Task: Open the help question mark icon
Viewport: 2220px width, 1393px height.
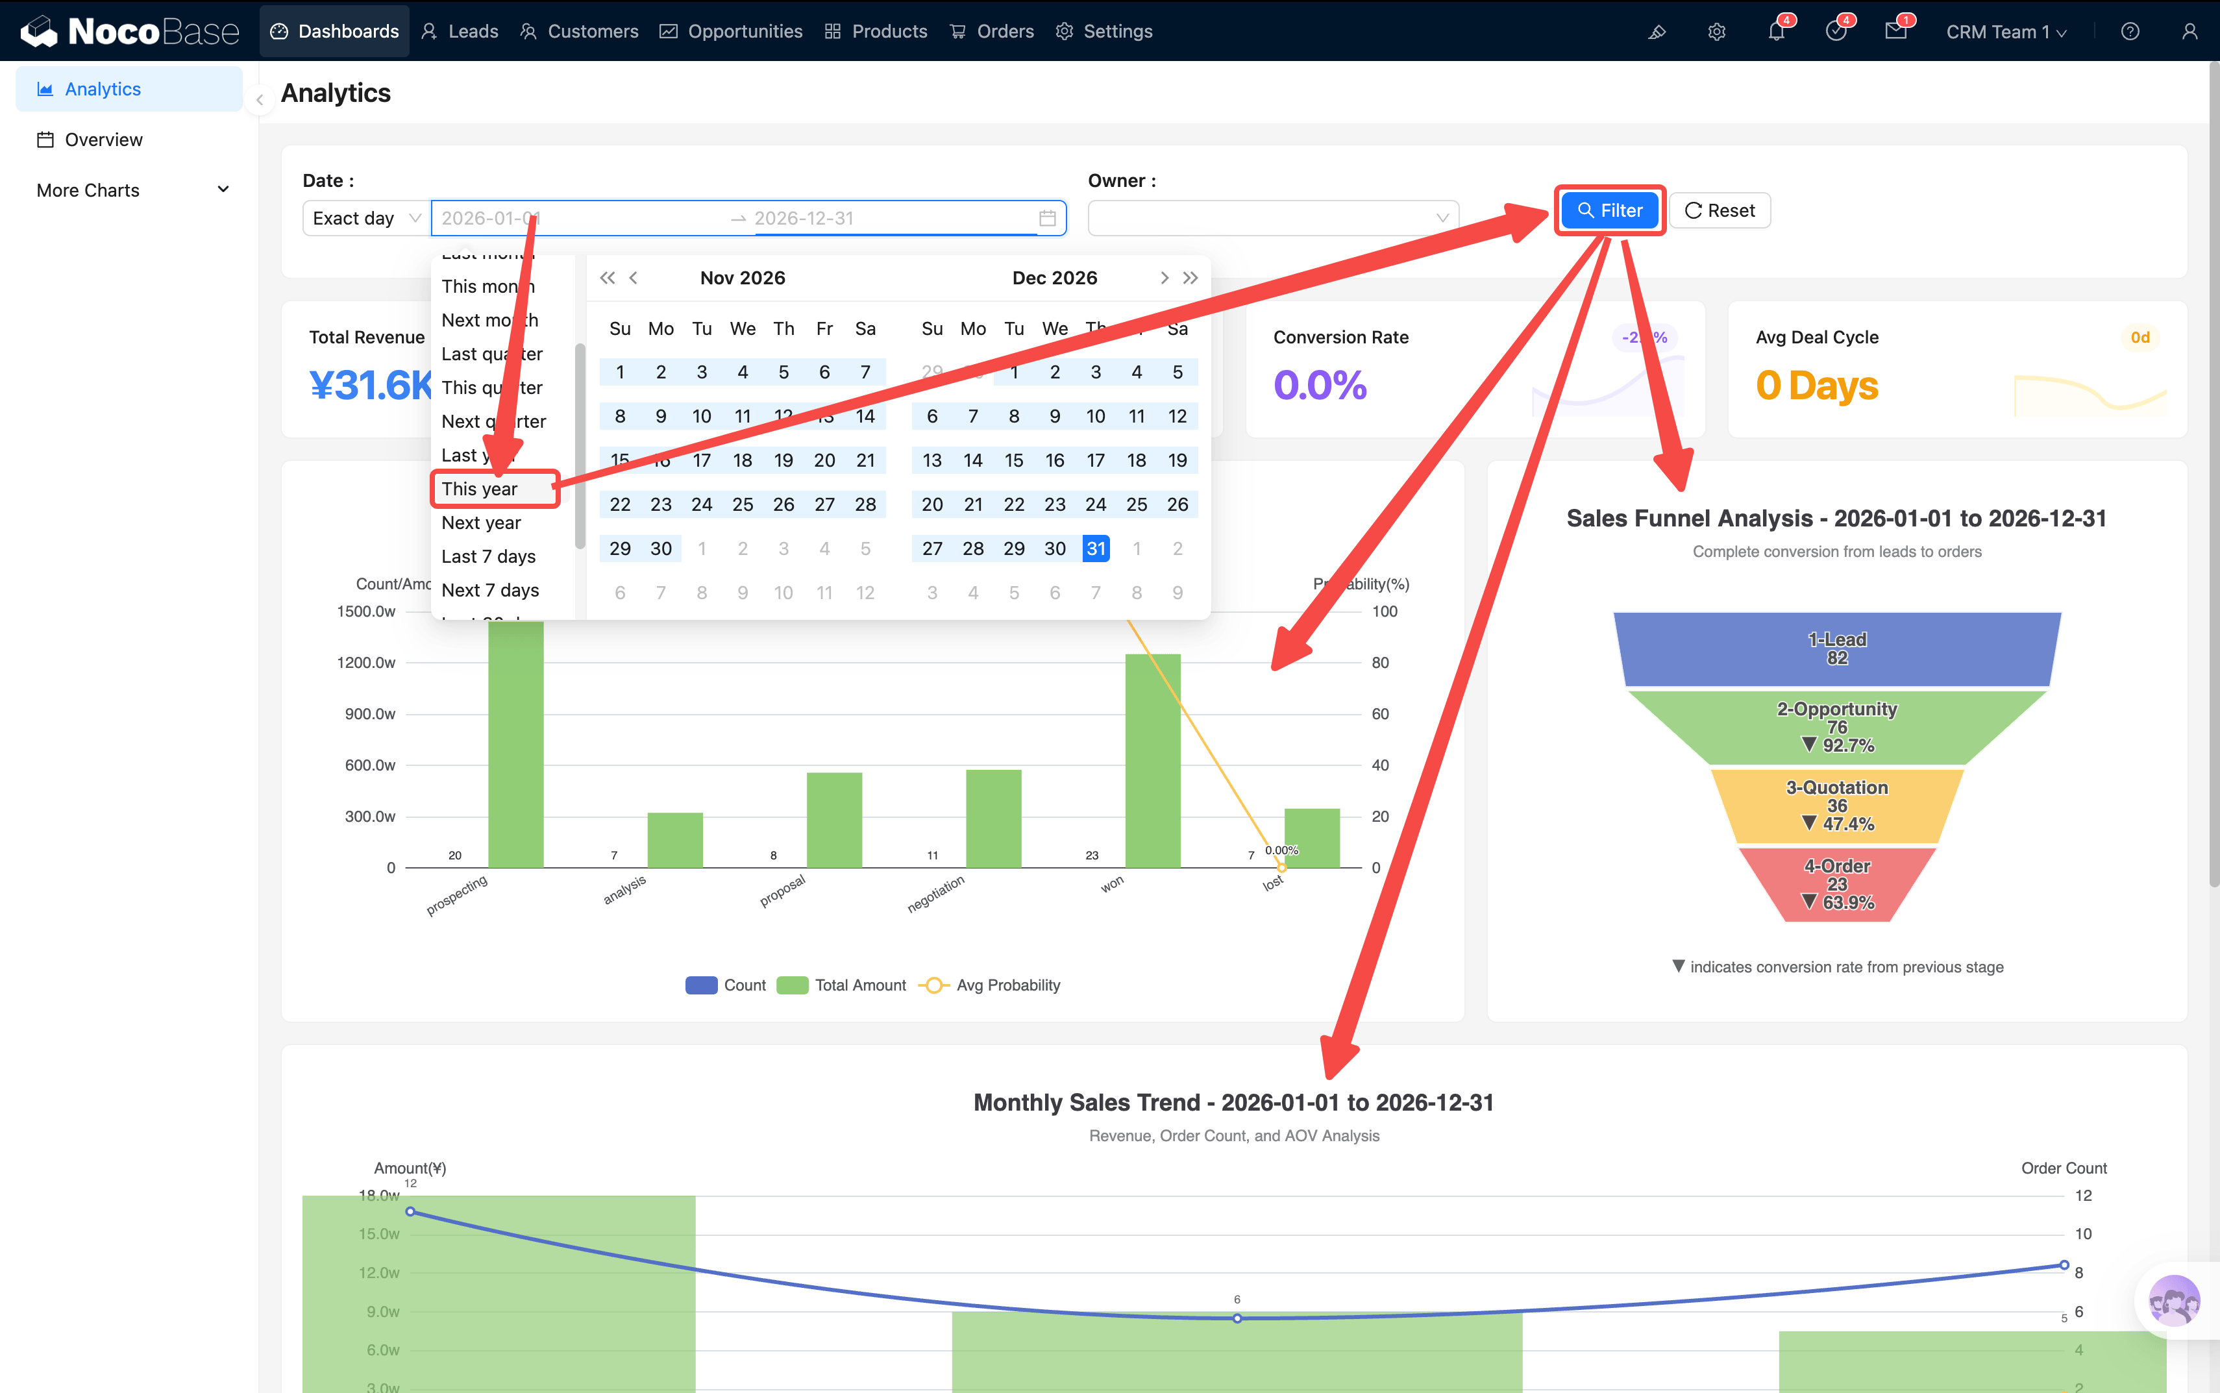Action: tap(2130, 31)
